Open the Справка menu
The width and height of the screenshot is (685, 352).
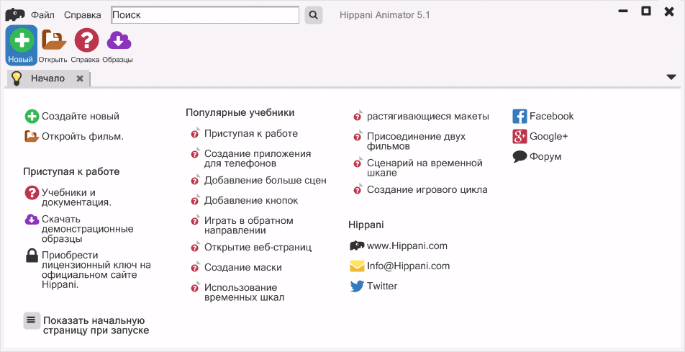pos(82,15)
